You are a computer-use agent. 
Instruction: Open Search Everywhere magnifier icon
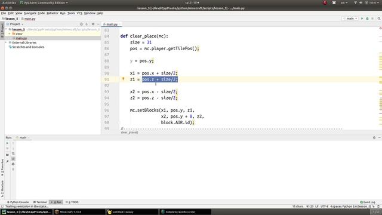coord(379,19)
